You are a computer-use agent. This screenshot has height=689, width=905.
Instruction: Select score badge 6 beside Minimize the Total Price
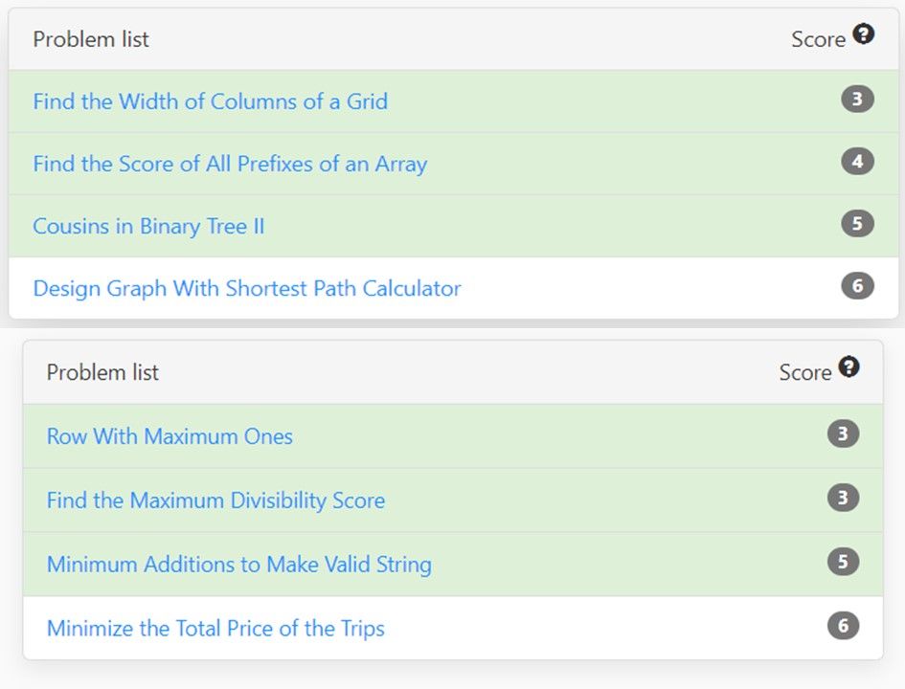pos(844,626)
